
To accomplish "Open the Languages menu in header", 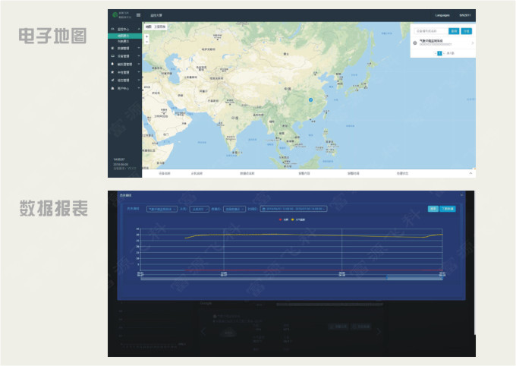I will pos(442,15).
